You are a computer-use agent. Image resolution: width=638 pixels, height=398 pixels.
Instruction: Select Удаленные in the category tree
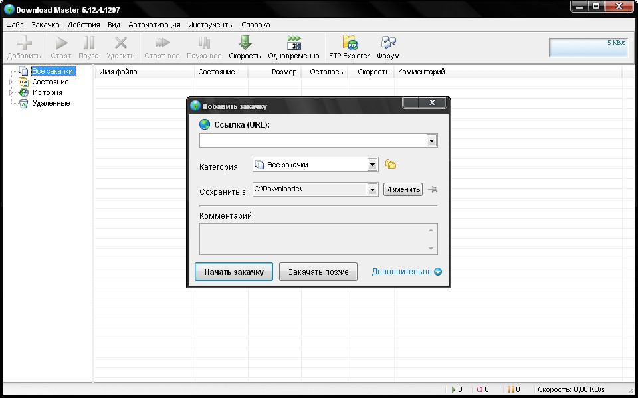51,104
